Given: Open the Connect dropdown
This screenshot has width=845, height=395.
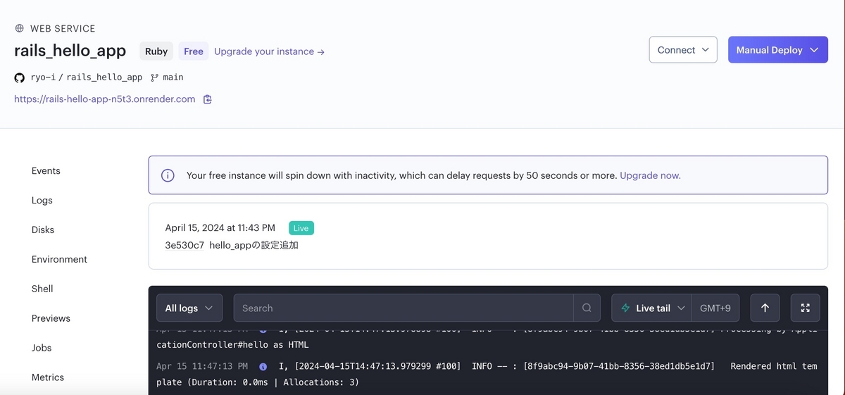Looking at the screenshot, I should [x=683, y=50].
